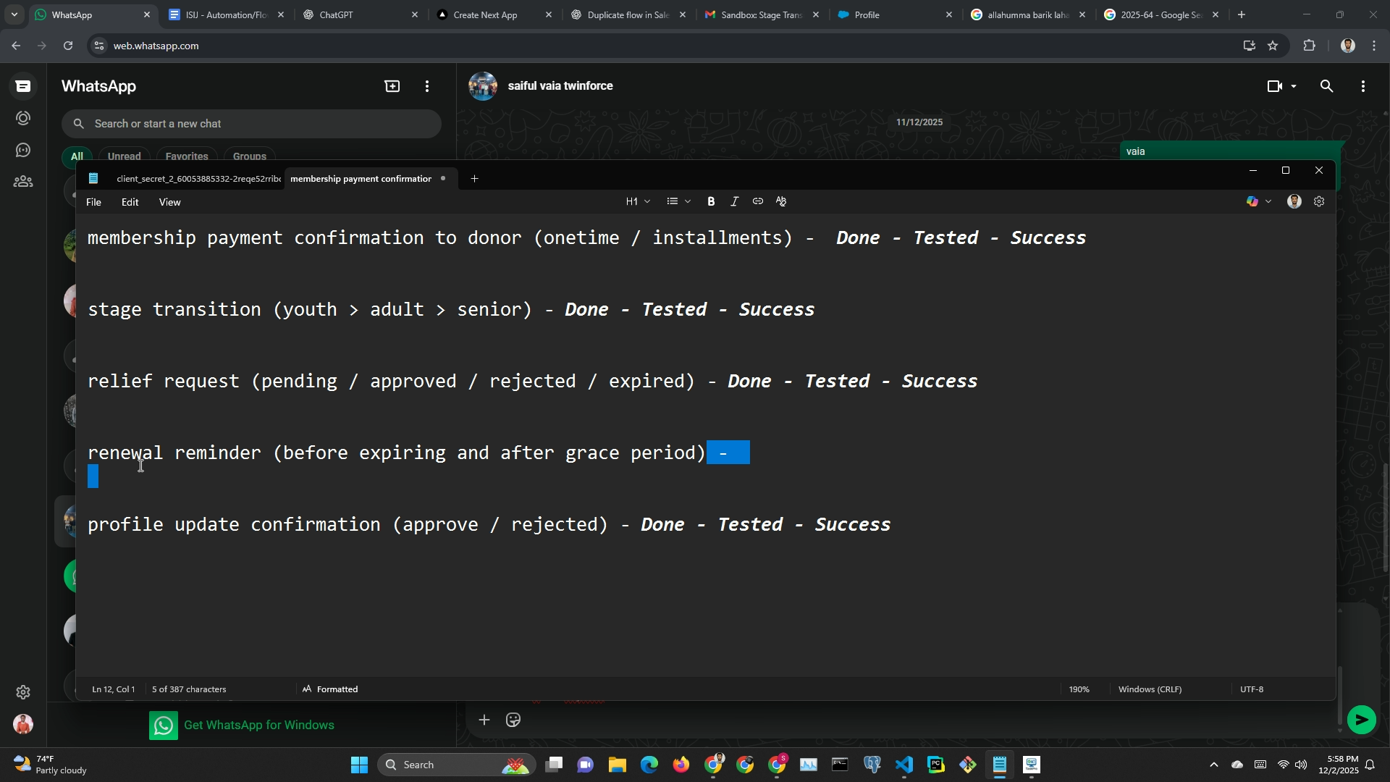
Task: Click the clear formatting icon
Action: click(781, 202)
